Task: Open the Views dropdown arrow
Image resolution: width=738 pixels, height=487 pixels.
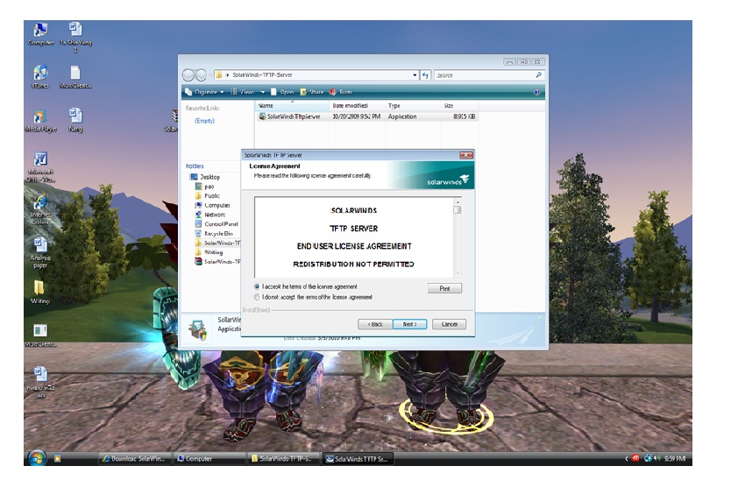Action: pos(262,92)
